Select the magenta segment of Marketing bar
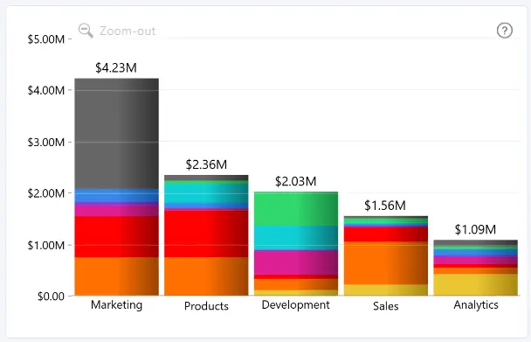 point(116,210)
